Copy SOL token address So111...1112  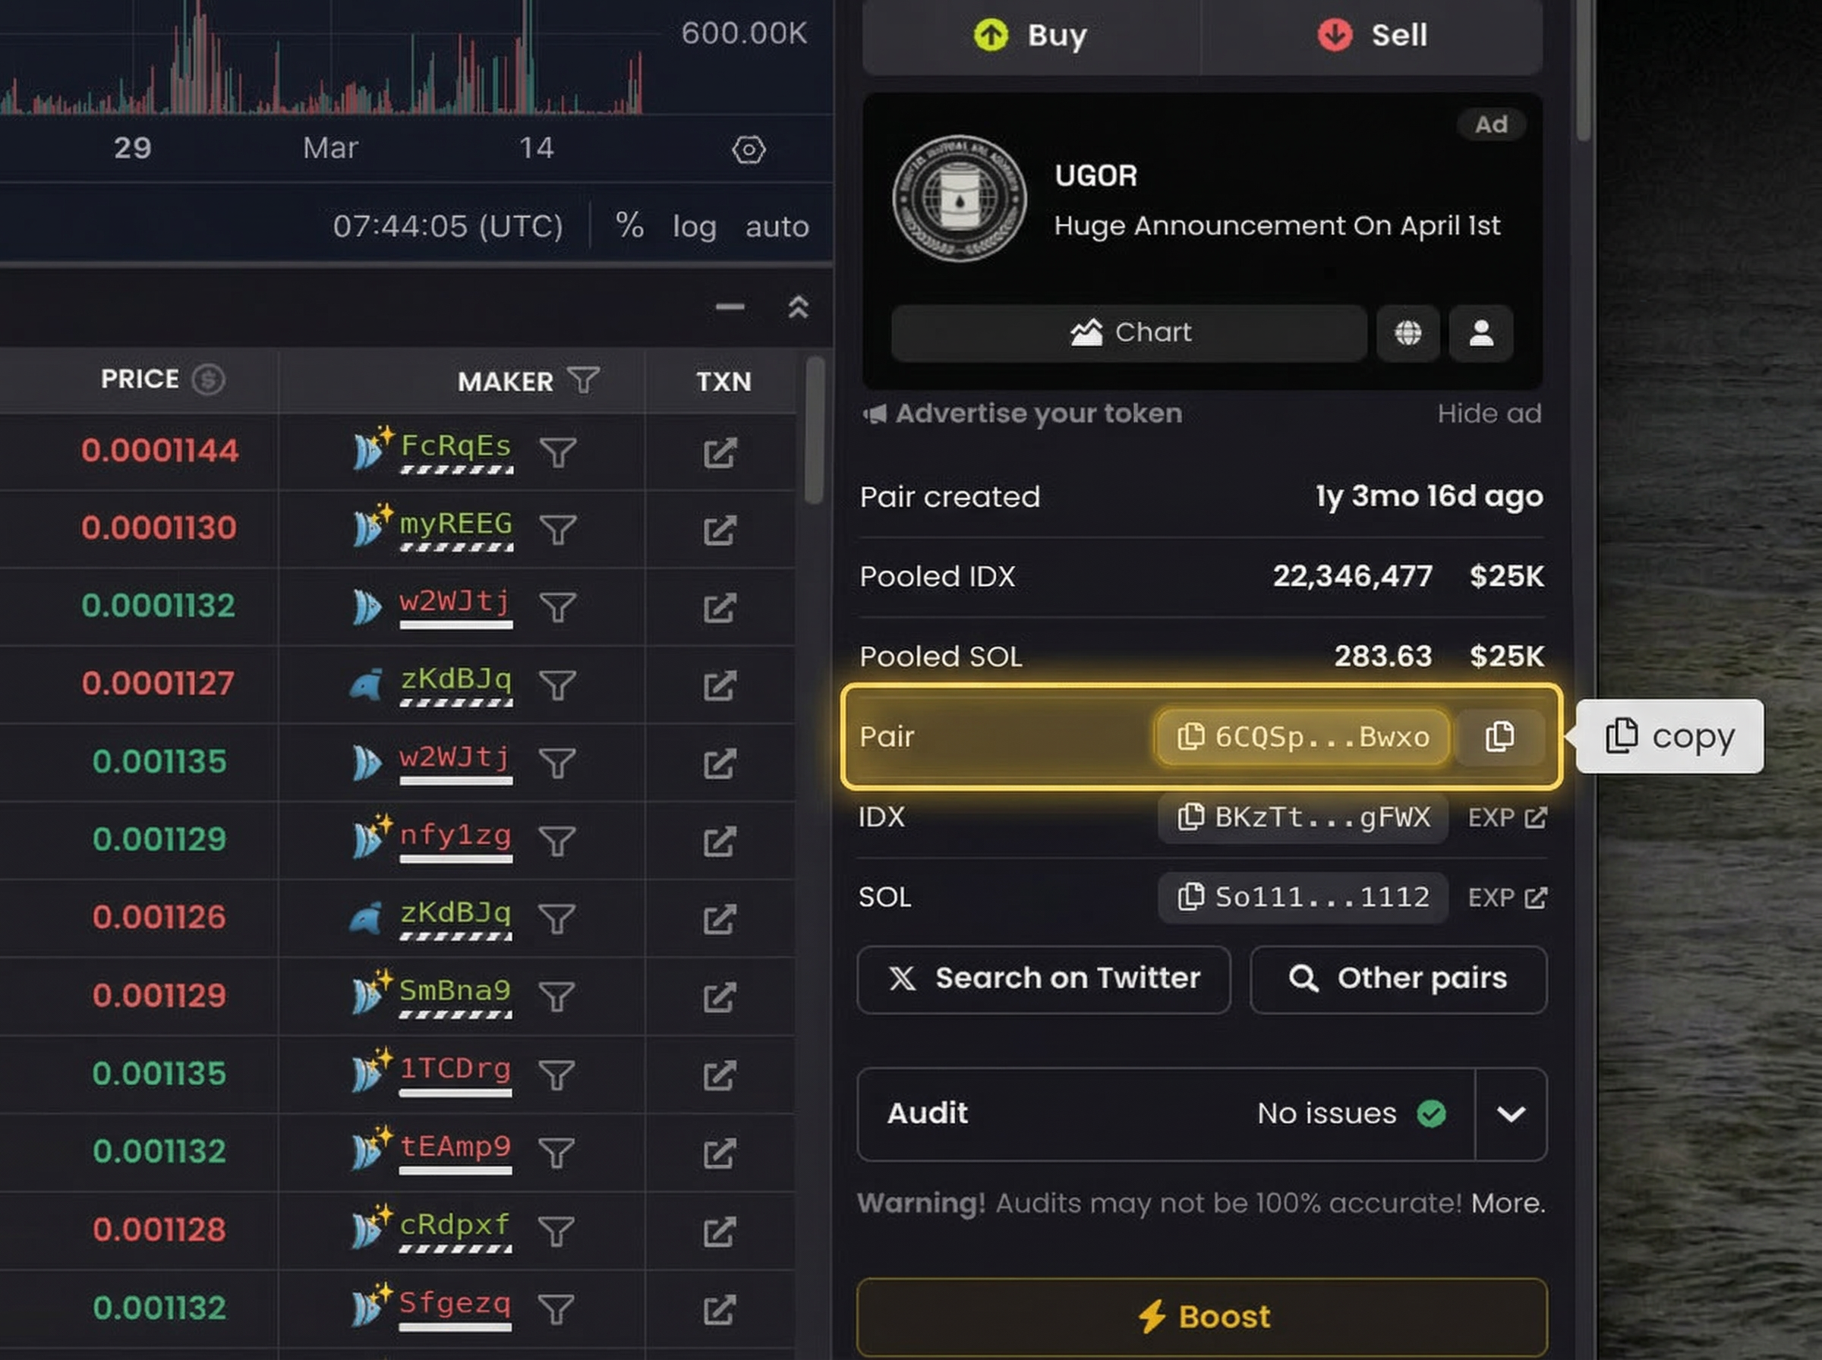point(1303,896)
